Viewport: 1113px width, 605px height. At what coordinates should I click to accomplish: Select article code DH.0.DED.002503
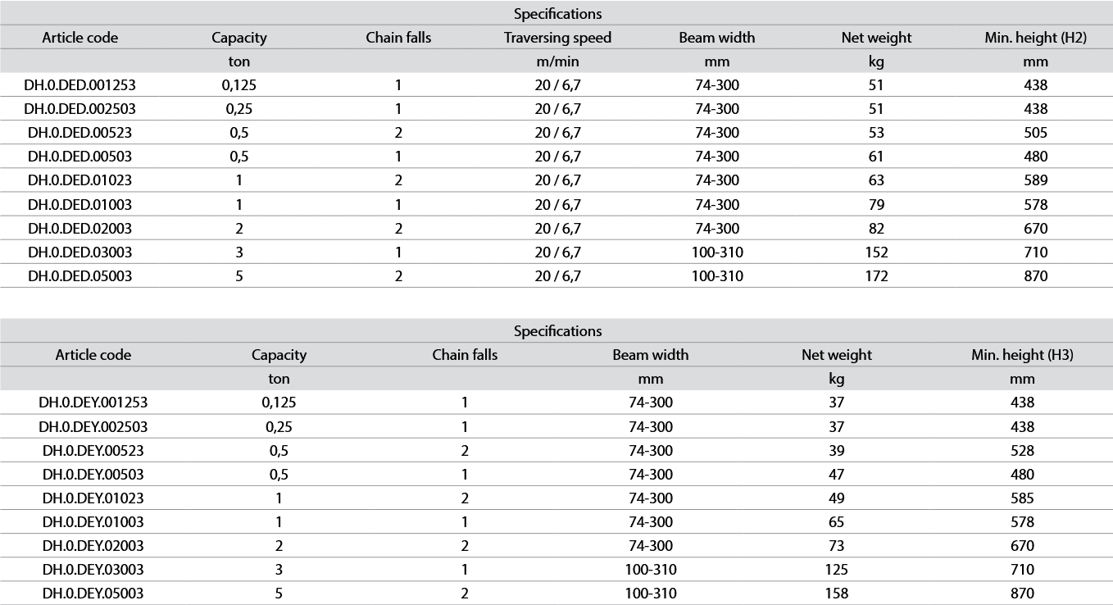tap(80, 109)
